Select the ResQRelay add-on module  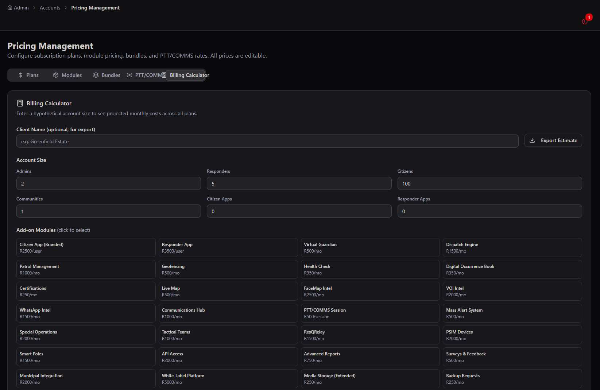pos(370,335)
